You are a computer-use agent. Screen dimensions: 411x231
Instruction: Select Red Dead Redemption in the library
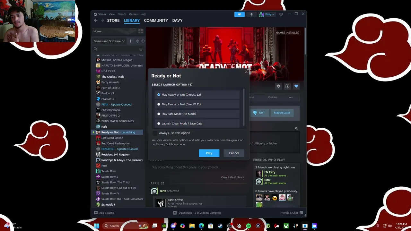tap(116, 143)
